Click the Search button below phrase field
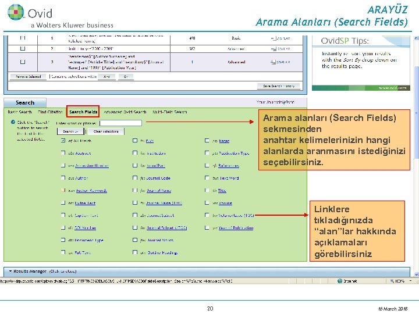The image size is (419, 314). (70, 131)
